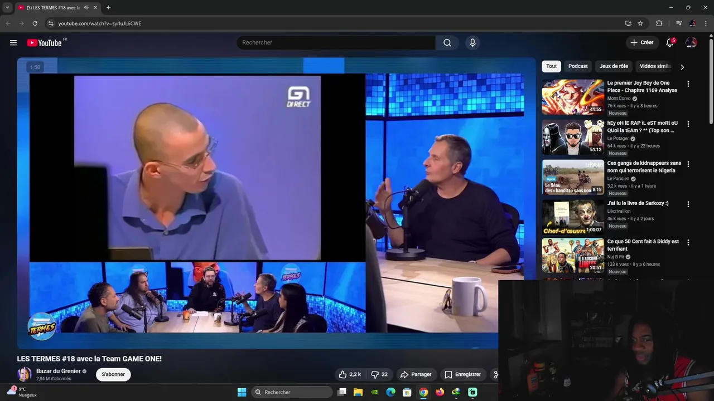This screenshot has width=714, height=401.
Task: Open the Chrome profile avatar
Action: (692, 23)
